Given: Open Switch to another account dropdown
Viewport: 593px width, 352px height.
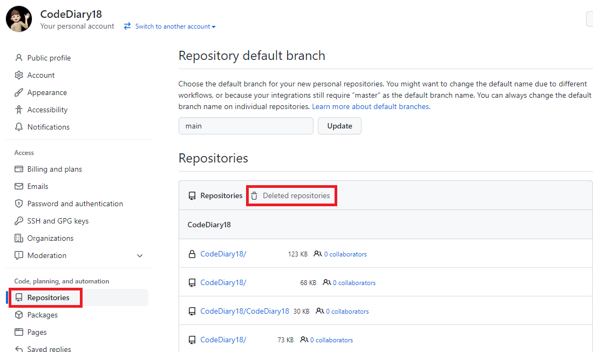Looking at the screenshot, I should [175, 26].
